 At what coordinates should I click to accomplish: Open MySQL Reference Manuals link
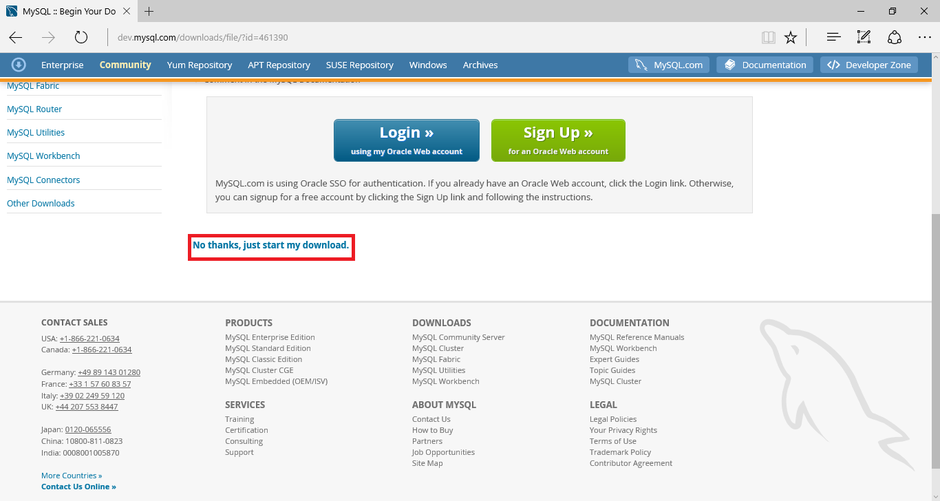click(637, 337)
